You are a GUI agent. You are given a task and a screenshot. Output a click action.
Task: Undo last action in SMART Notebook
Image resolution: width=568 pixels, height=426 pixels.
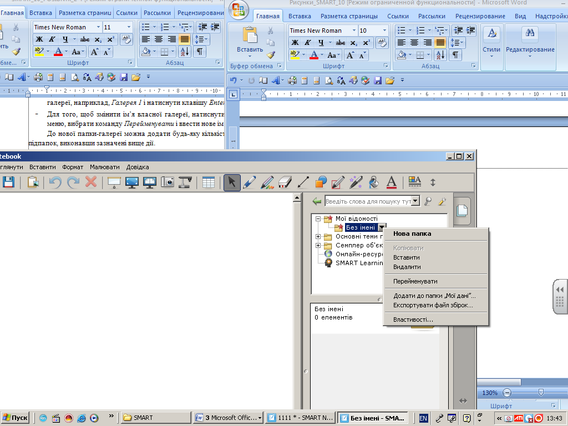coord(55,182)
